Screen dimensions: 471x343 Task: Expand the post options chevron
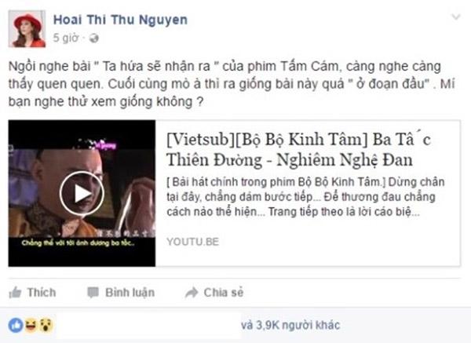[x=456, y=16]
